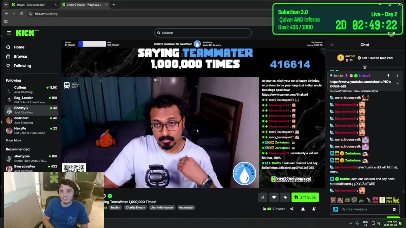This screenshot has height=228, width=406.
Task: Open HexaFe's channel in Following list
Action: 31,130
